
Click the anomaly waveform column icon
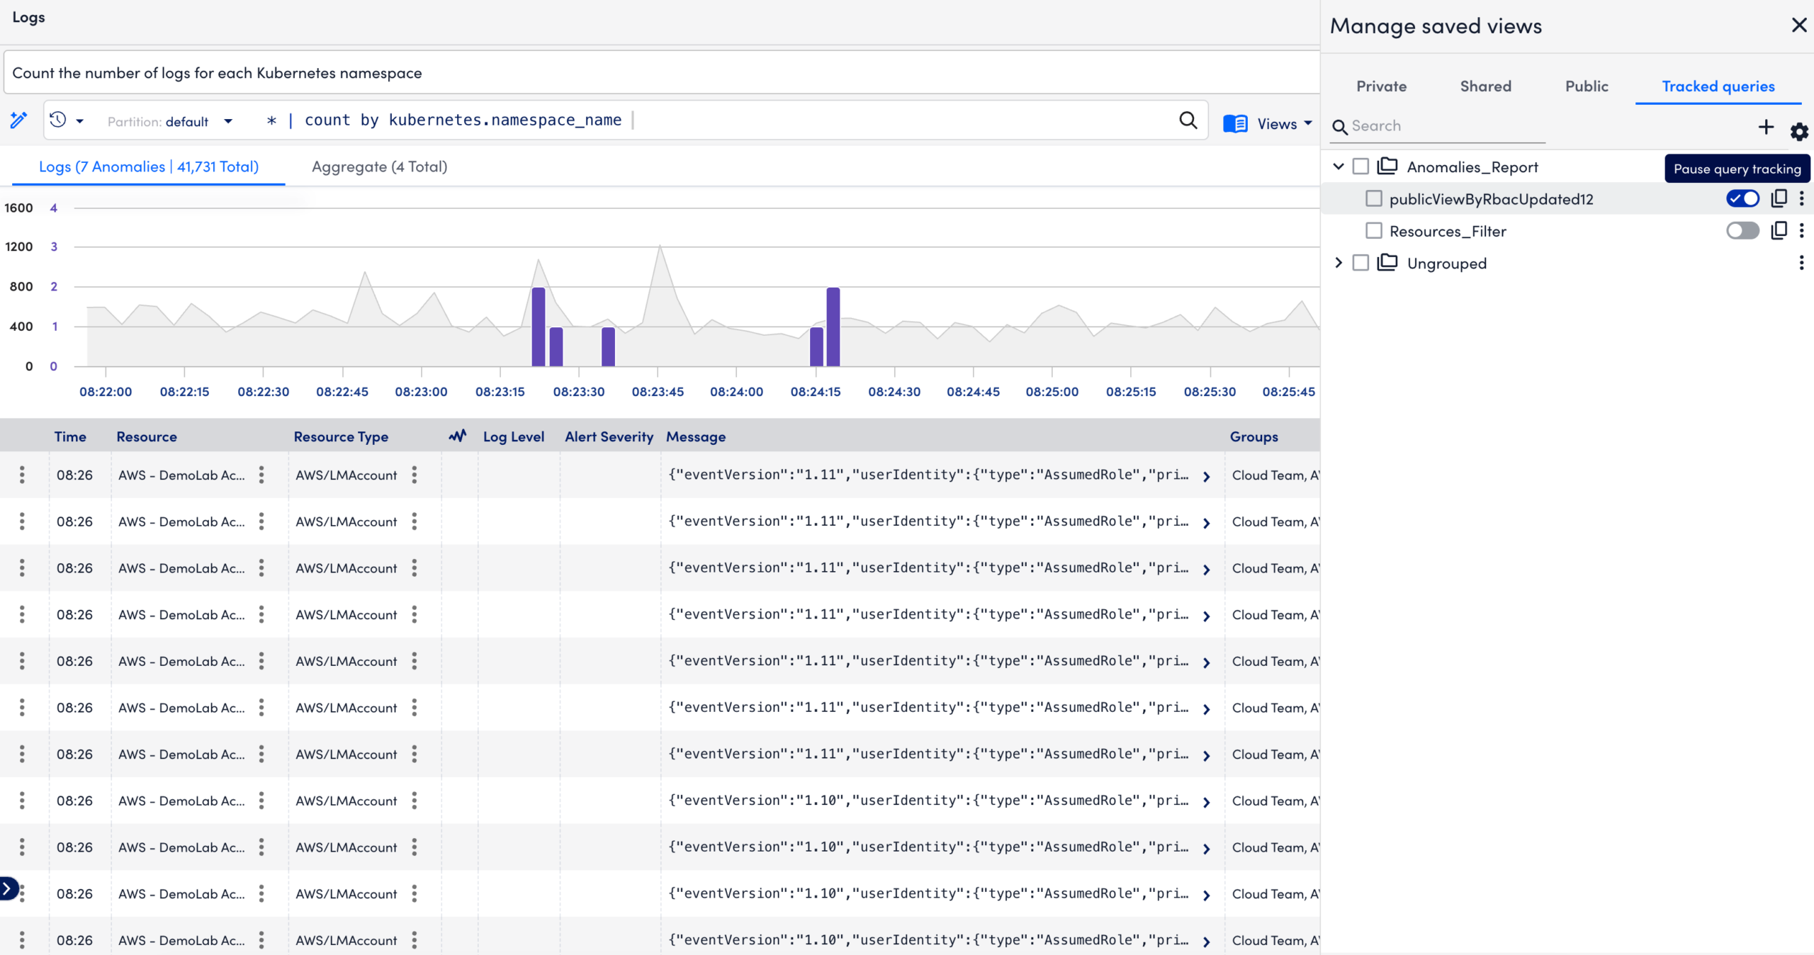pyautogui.click(x=458, y=436)
